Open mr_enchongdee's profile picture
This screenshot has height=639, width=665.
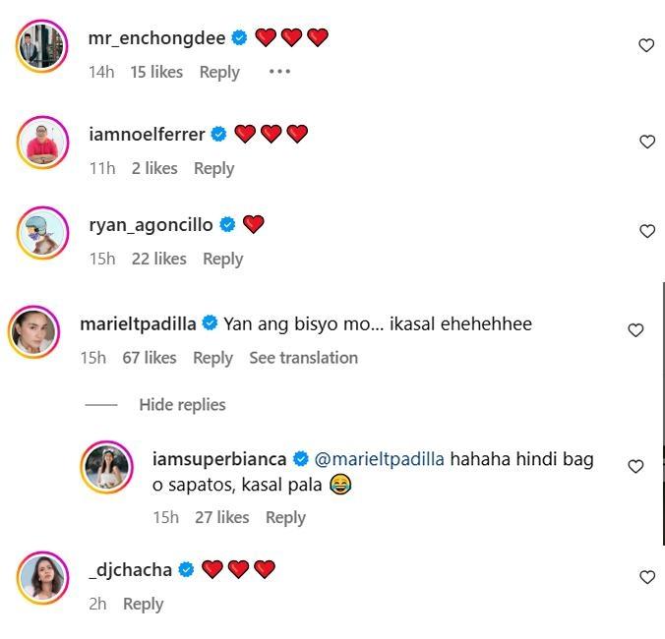click(42, 45)
